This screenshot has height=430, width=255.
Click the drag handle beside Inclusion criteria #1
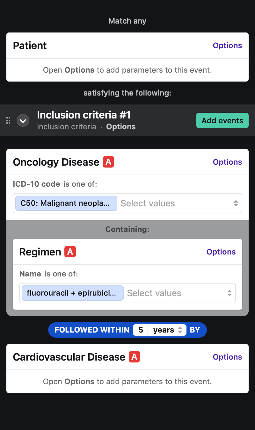(x=9, y=121)
